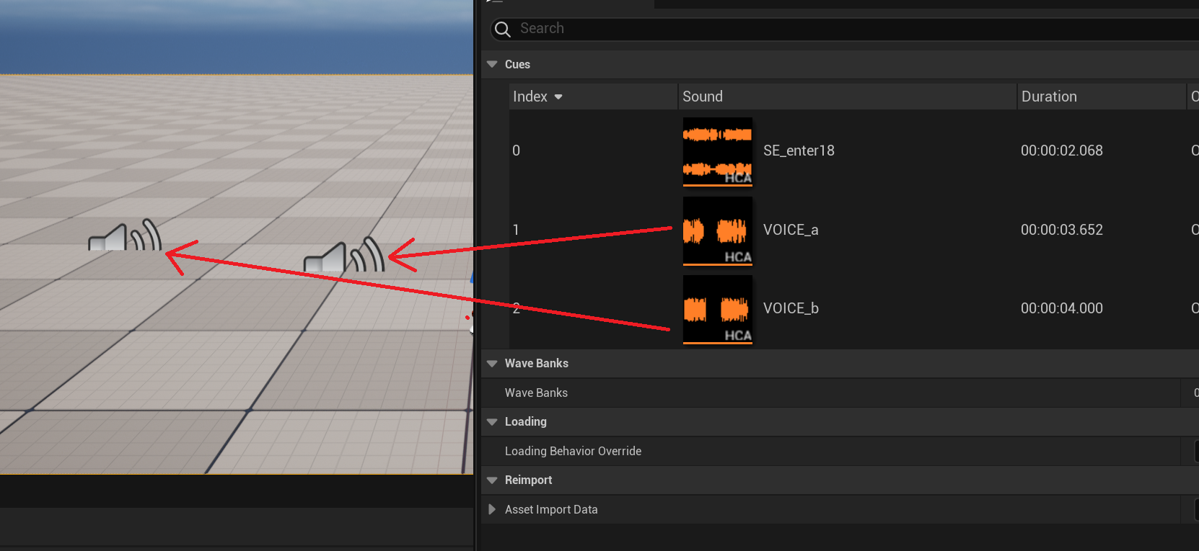
Task: Select the VOICE_a cue name
Action: pyautogui.click(x=791, y=230)
